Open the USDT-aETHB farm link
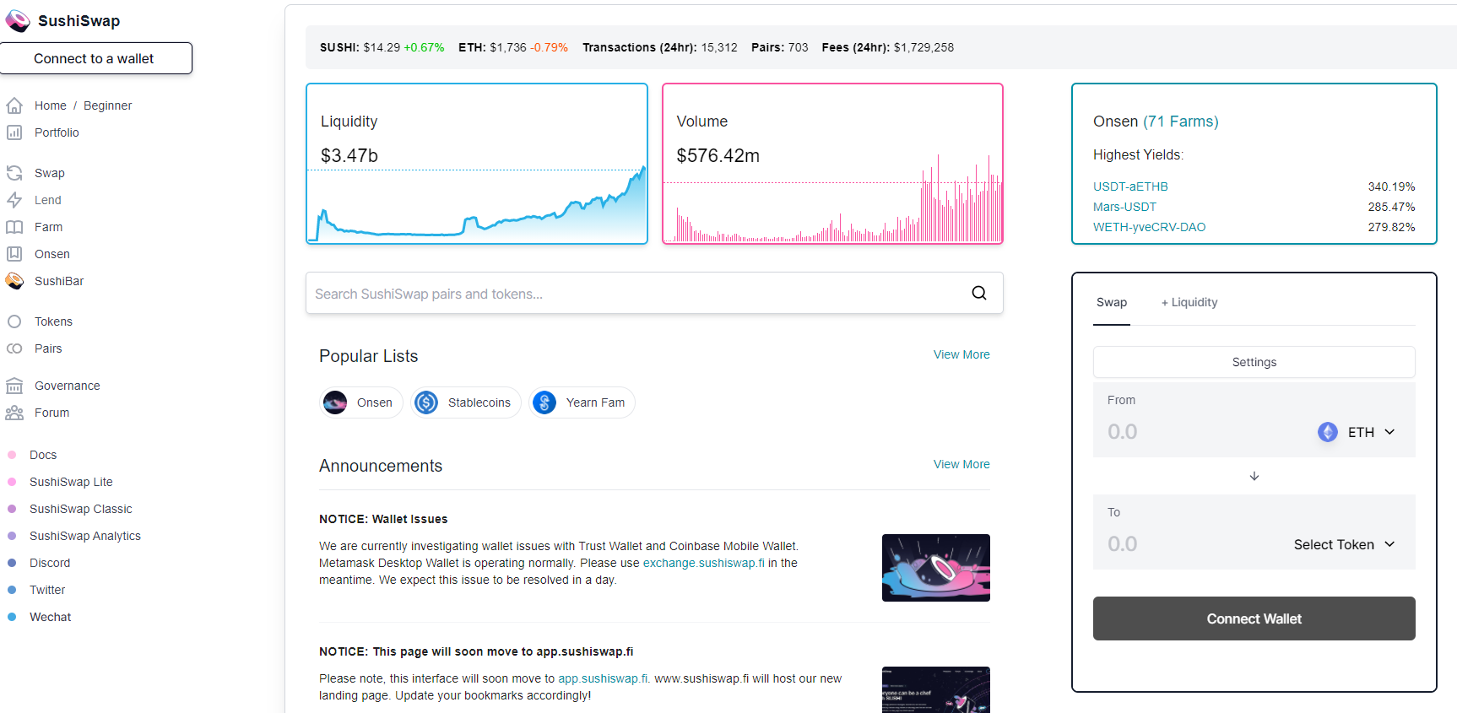 (x=1130, y=186)
